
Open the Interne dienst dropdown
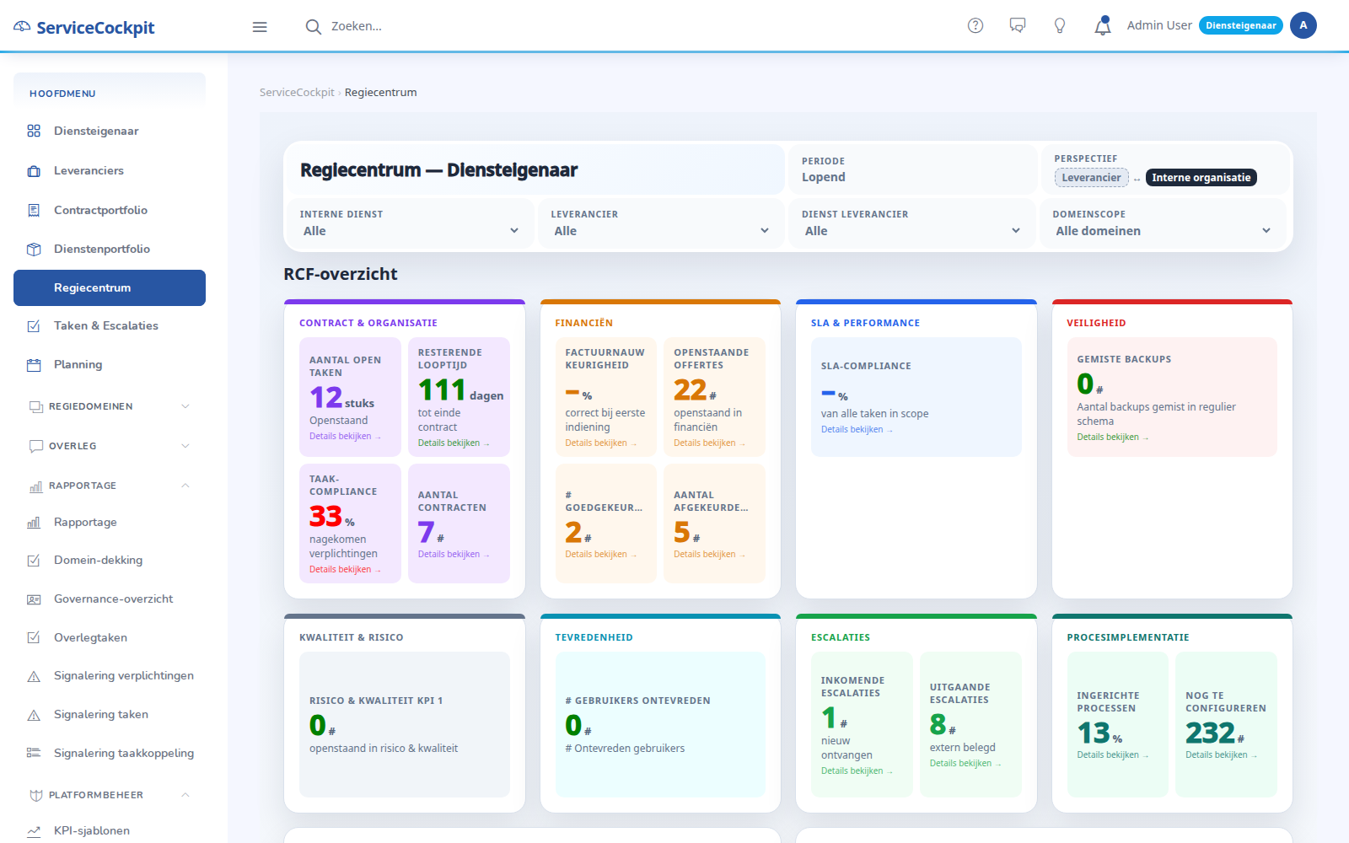click(x=410, y=231)
